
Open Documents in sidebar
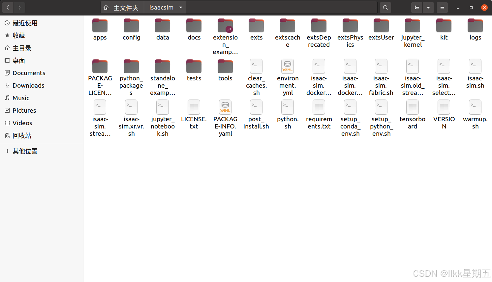(x=42, y=73)
